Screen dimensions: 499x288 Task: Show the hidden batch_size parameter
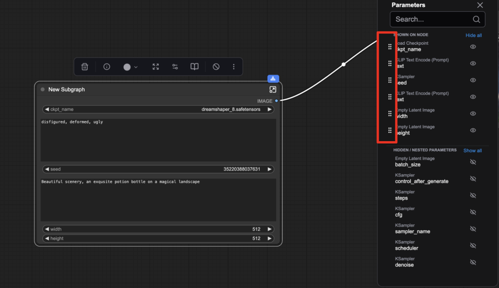pos(473,162)
